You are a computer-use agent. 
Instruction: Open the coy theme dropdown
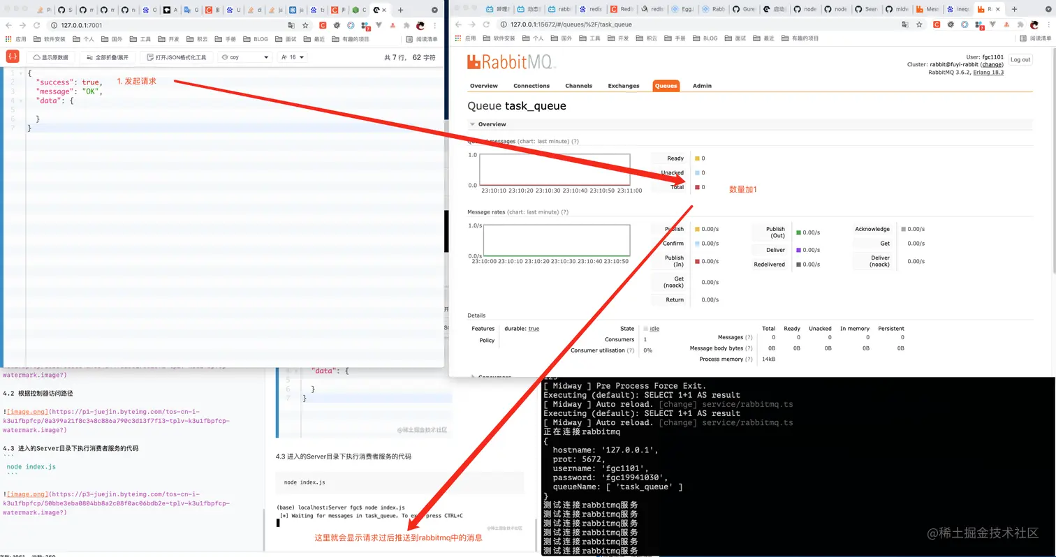(x=245, y=57)
